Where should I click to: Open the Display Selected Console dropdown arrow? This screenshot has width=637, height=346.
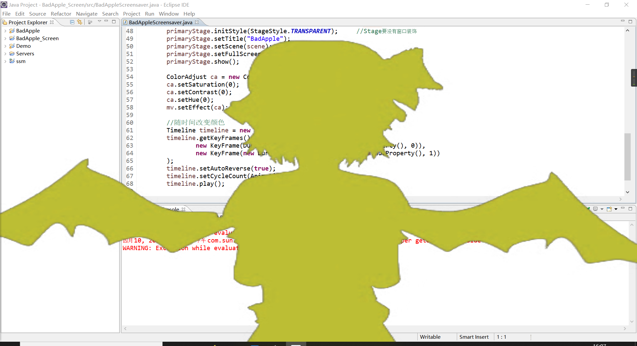602,209
